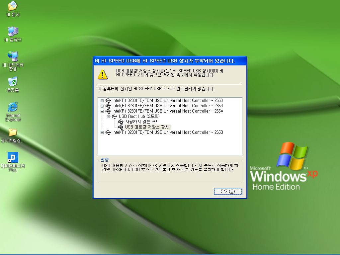The width and height of the screenshot is (340, 255).
Task: Select the USB 대용량 저장소 장치 entry
Action: (147, 127)
